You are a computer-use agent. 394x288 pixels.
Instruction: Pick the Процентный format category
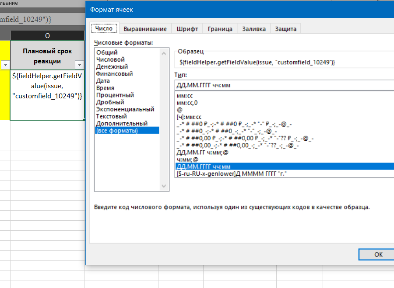127,95
